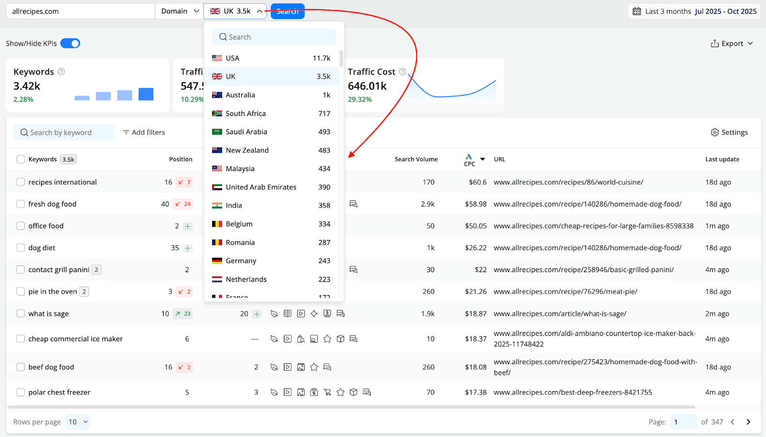Select New Zealand from the country list
Image resolution: width=766 pixels, height=437 pixels.
271,150
